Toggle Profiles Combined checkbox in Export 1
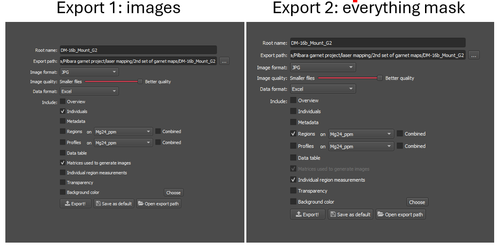 pyautogui.click(x=158, y=142)
